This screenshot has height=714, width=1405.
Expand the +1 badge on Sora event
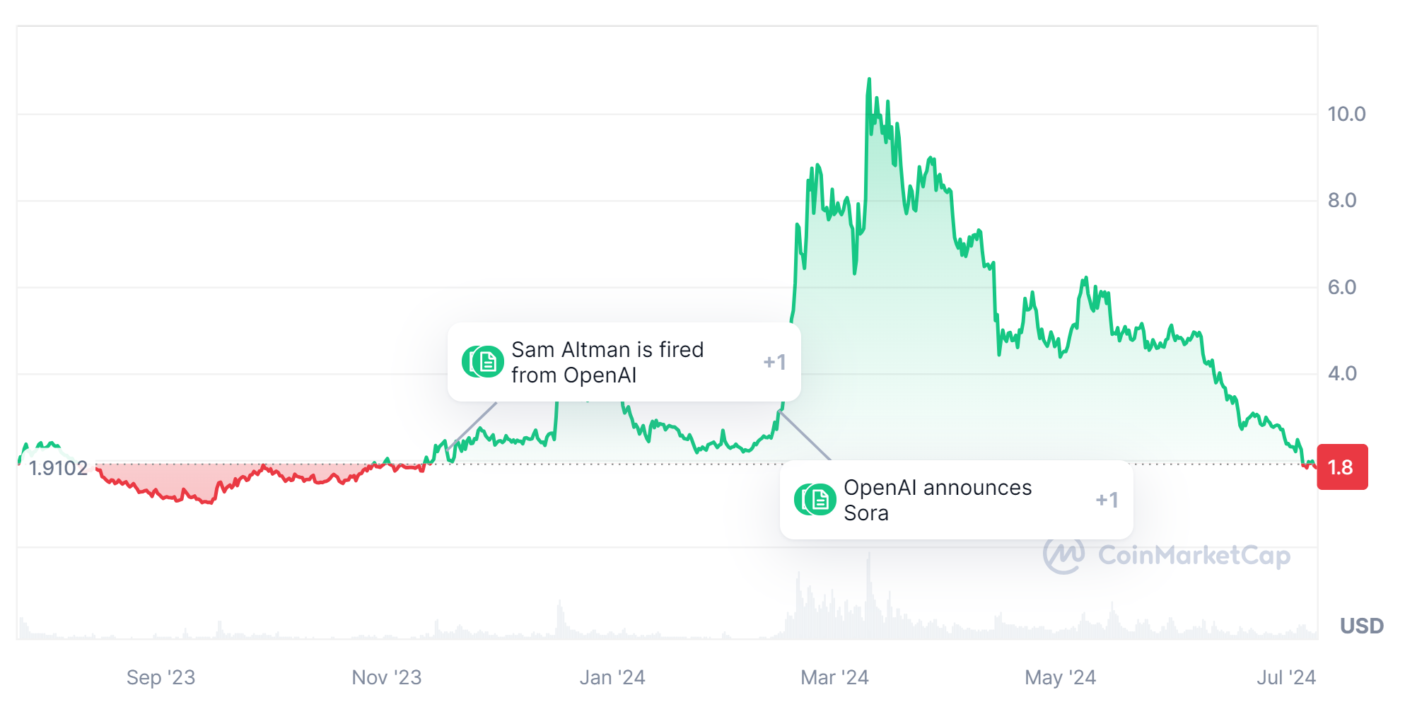coord(1107,500)
